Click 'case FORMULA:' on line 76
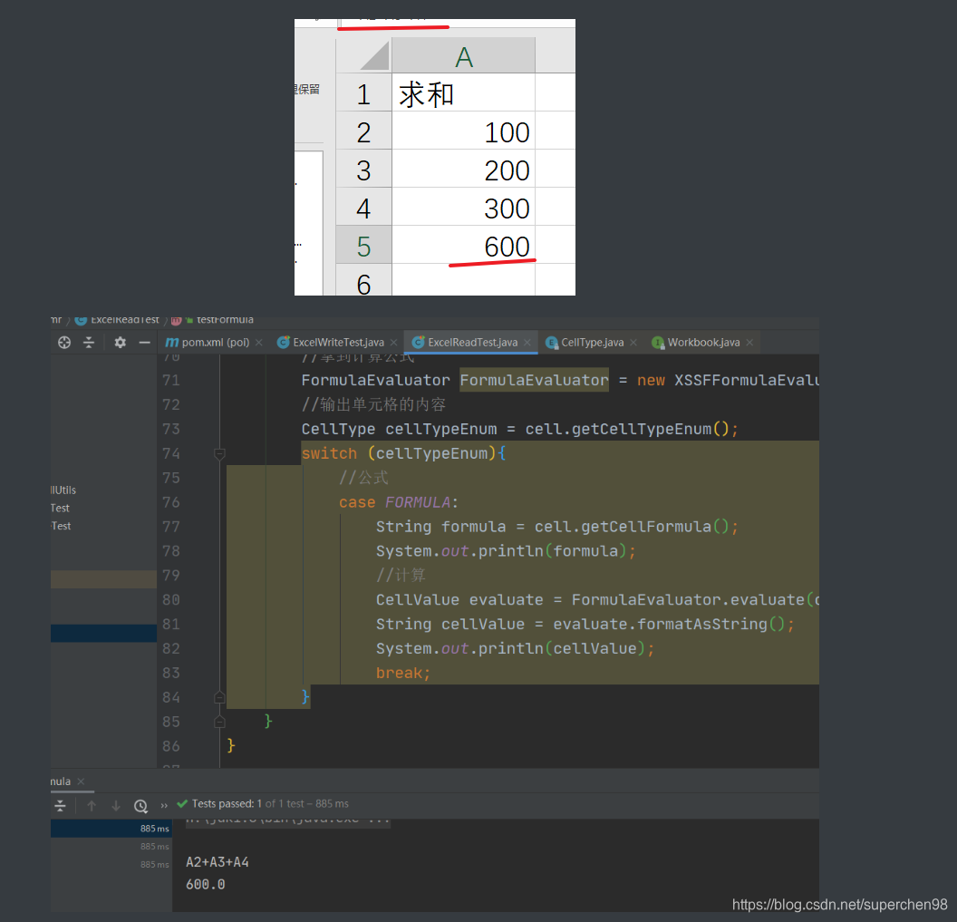957x922 pixels. pyautogui.click(x=399, y=502)
